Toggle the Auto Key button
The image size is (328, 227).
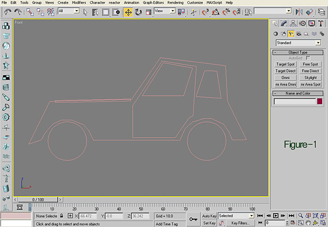[x=209, y=215]
